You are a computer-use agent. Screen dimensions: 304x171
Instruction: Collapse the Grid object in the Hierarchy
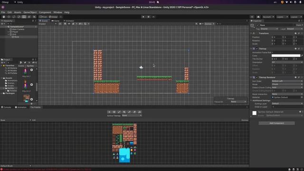[x=9, y=34]
